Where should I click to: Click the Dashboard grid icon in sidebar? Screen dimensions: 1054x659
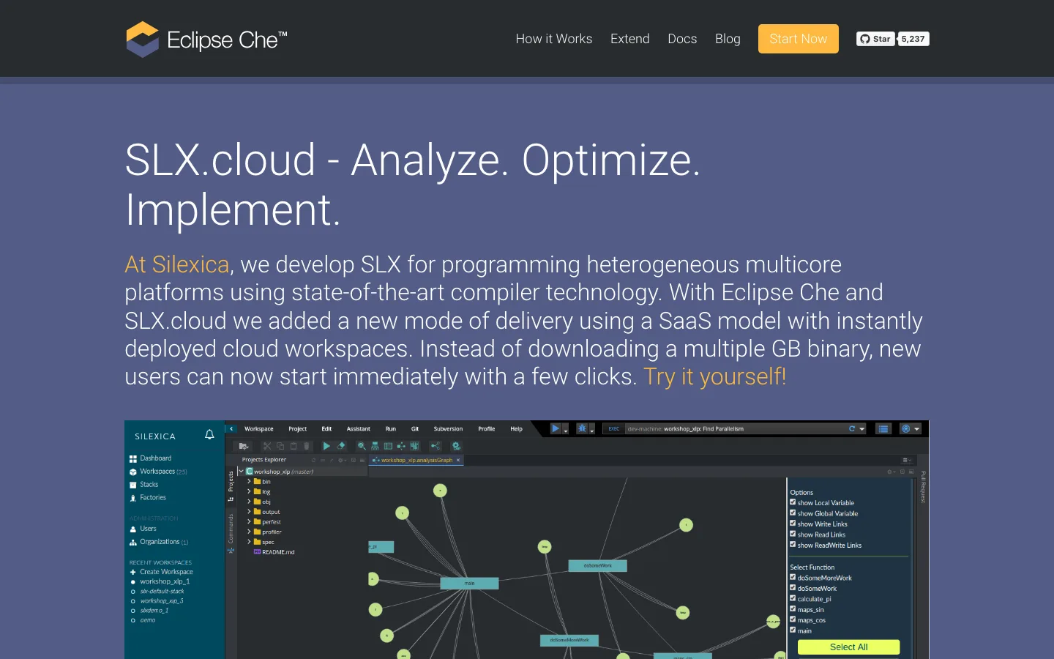(133, 458)
